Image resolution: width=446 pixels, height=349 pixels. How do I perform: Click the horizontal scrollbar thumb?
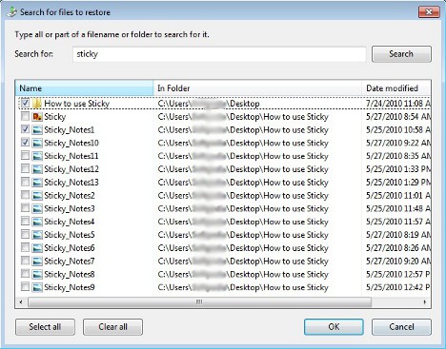pyautogui.click(x=199, y=301)
